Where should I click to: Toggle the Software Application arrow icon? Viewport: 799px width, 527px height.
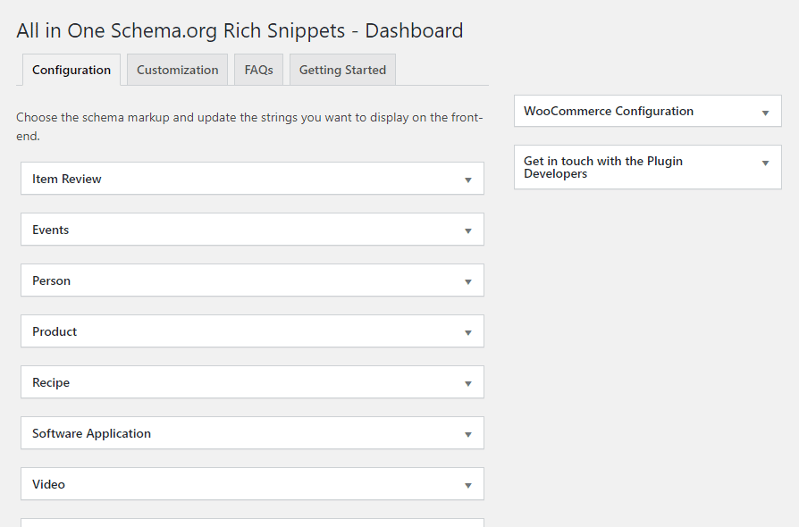pos(467,434)
